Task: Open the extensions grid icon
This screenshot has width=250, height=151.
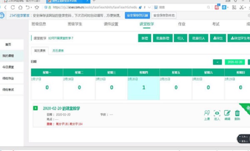Action: [x=234, y=8]
